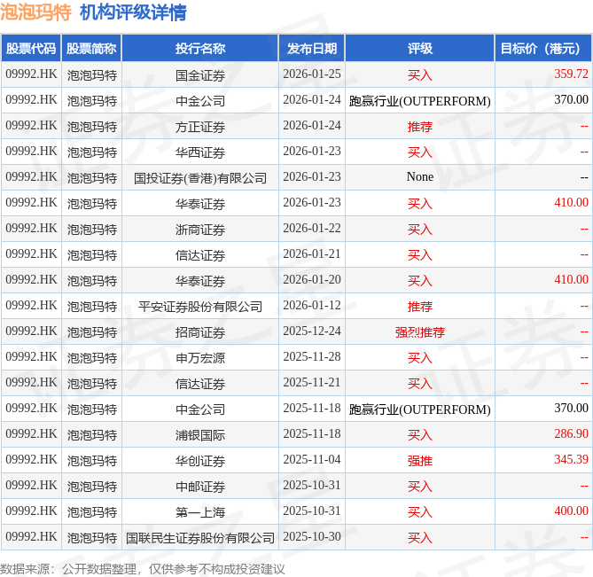593x577 pixels.
Task: Select the 第一上海 cell
Action: (x=200, y=512)
